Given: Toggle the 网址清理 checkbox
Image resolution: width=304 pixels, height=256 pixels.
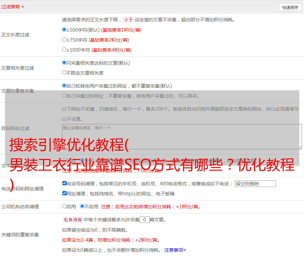Looking at the screenshot, I should (x=64, y=193).
